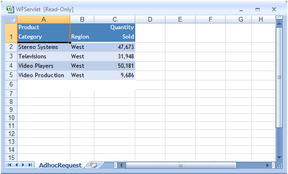Open the AdhocRequest sheet tab

tap(60, 165)
